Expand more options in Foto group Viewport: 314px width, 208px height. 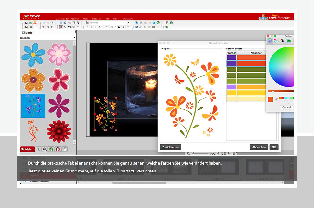pyautogui.click(x=158, y=27)
